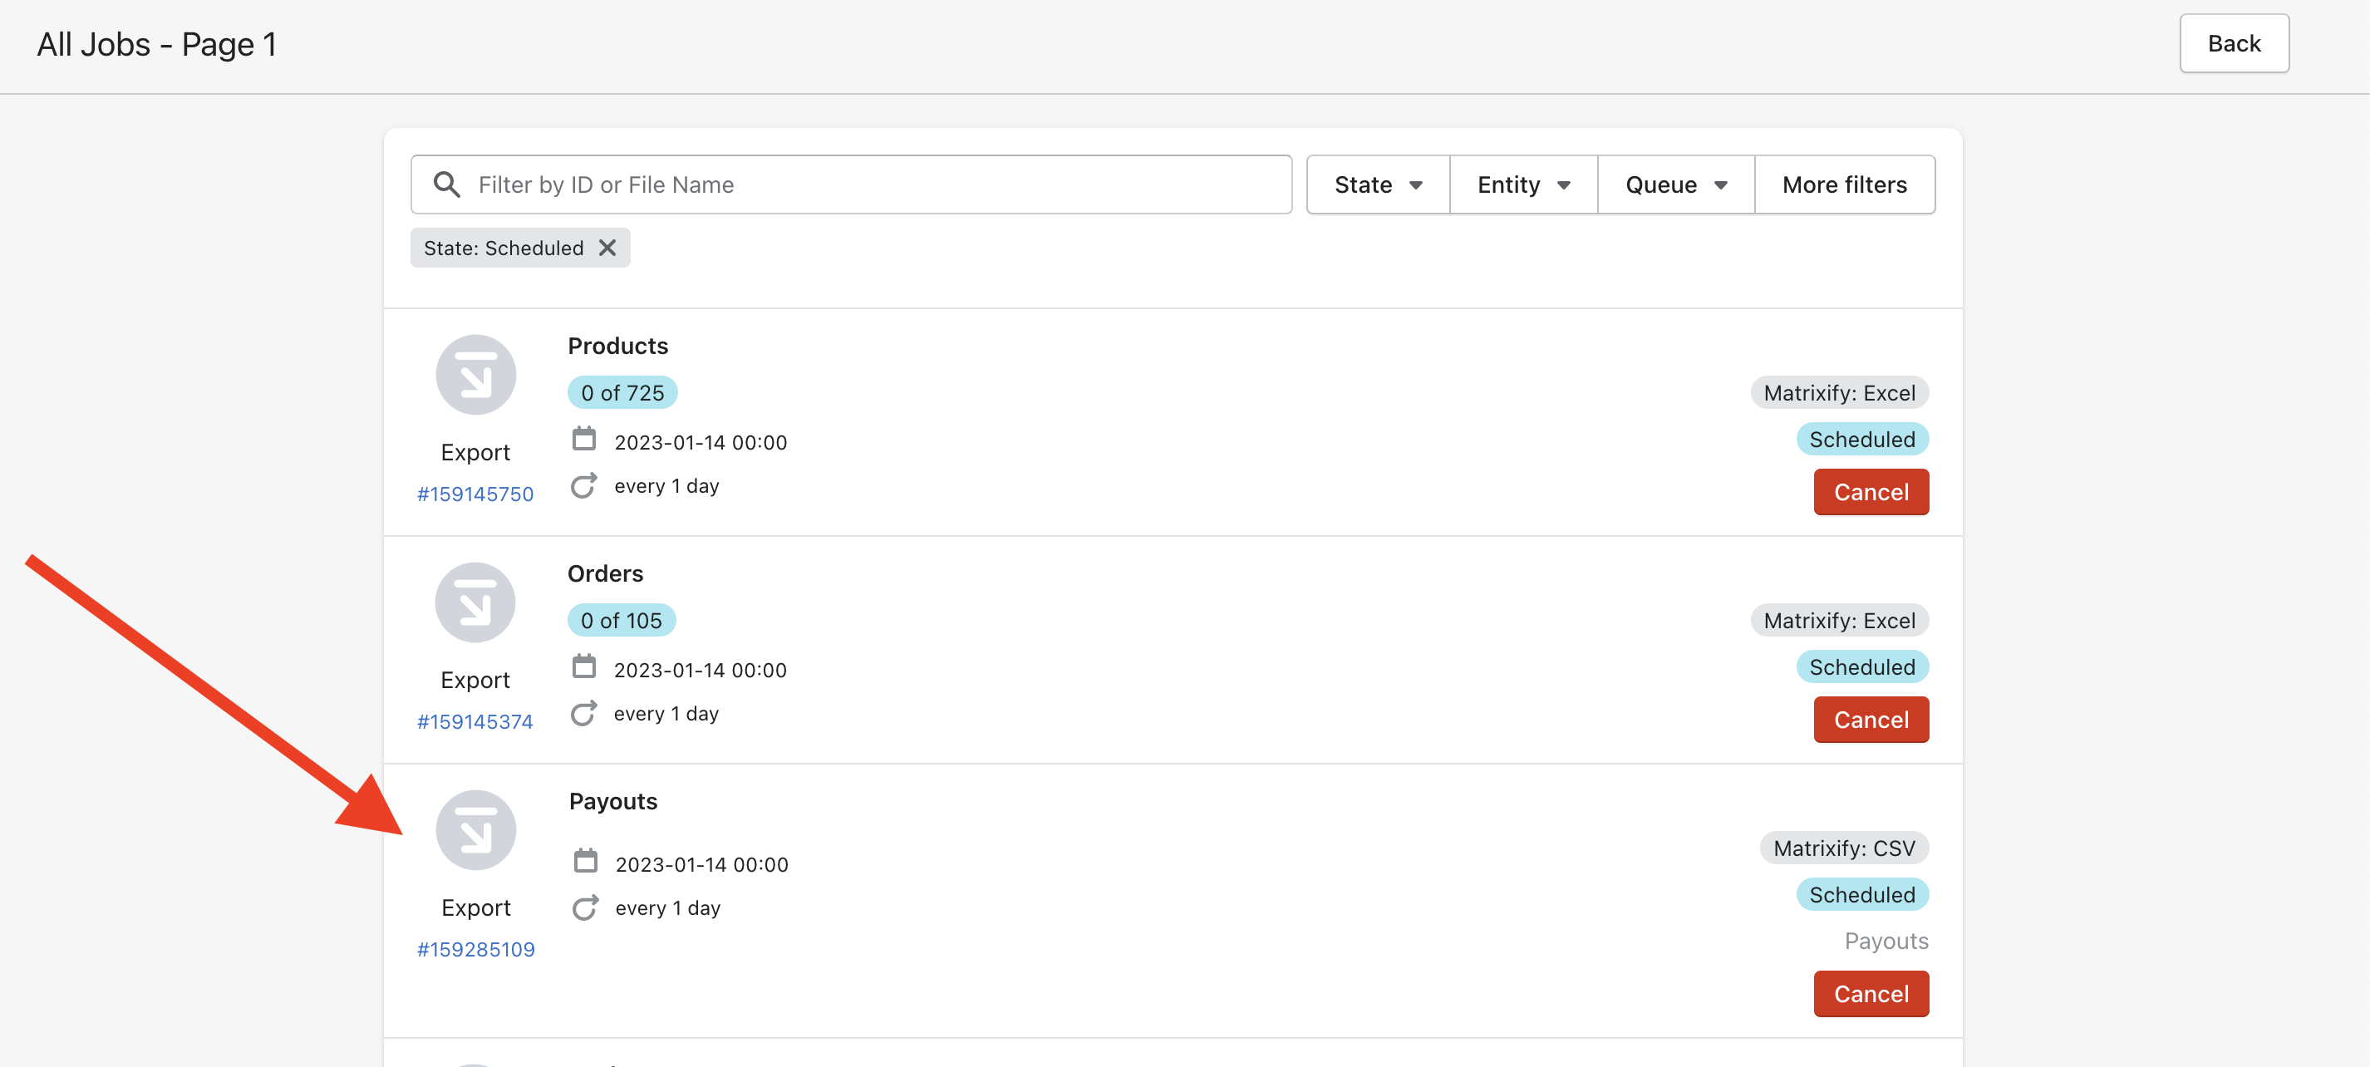Viewport: 2370px width, 1067px height.
Task: Cancel the Products export job
Action: point(1871,492)
